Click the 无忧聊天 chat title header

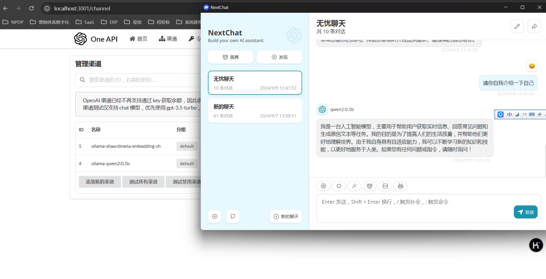331,23
